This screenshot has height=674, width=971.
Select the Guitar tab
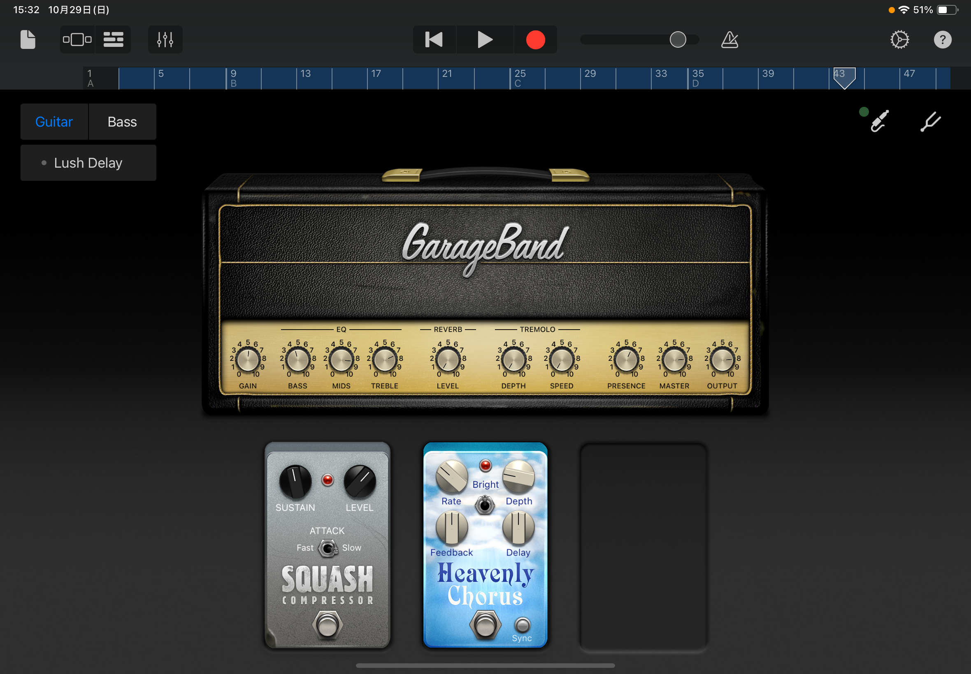54,122
